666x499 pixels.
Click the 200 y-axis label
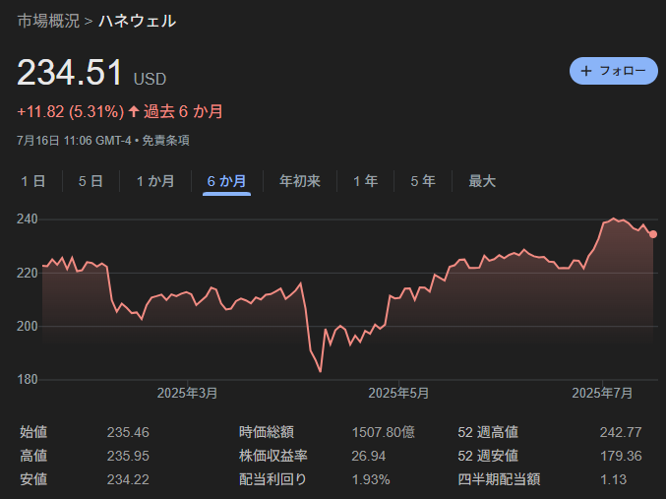(x=28, y=326)
